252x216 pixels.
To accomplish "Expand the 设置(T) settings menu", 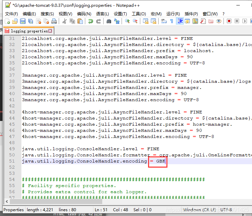I will (120, 14).
